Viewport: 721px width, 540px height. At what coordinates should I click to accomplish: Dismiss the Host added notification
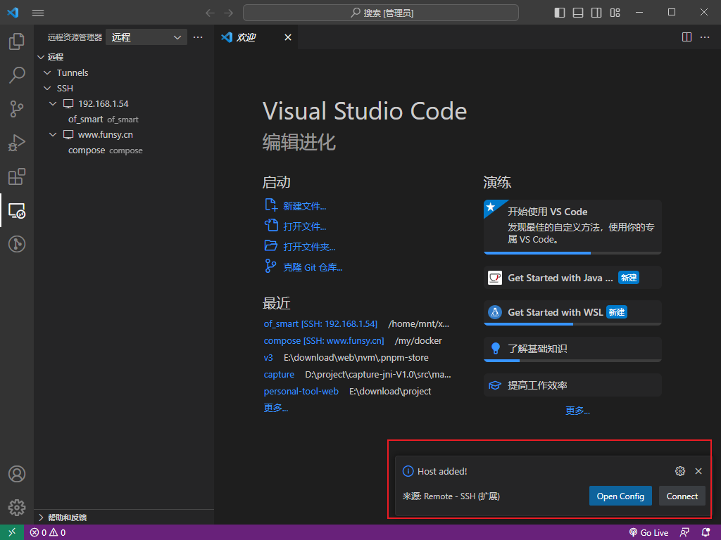pyautogui.click(x=698, y=471)
